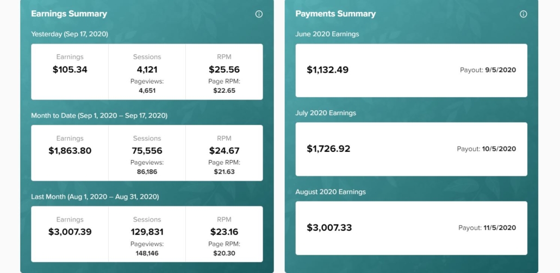Click yesterday's $105.34 earnings value
The height and width of the screenshot is (273, 560).
70,69
